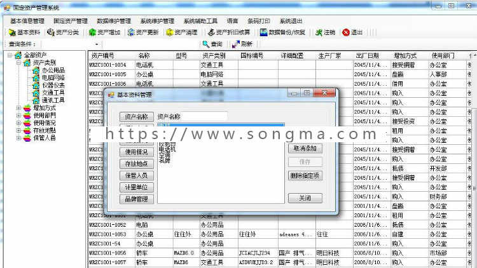Expand the 增加方式 tree node
Screen dimensions: 477x268
18,108
